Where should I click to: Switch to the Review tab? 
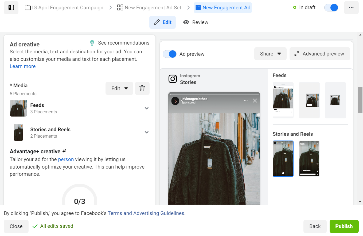point(196,22)
